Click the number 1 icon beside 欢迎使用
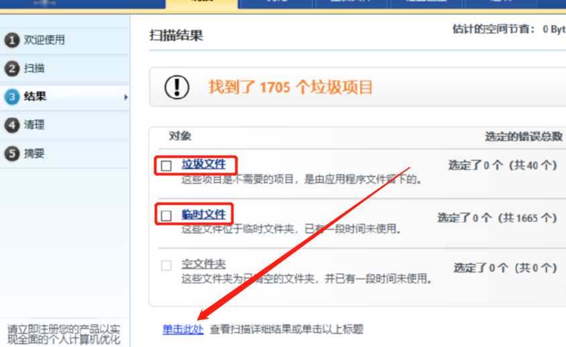This screenshot has width=566, height=347. (11, 40)
